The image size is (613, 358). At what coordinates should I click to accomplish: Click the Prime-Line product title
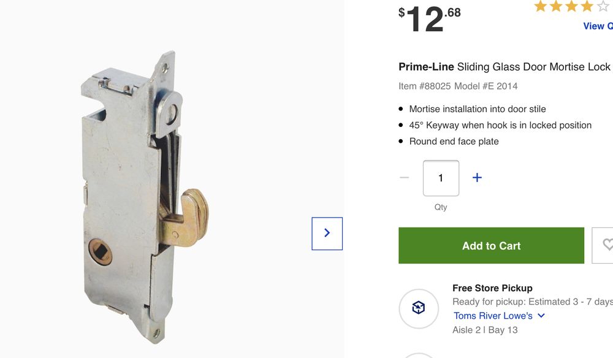[504, 67]
